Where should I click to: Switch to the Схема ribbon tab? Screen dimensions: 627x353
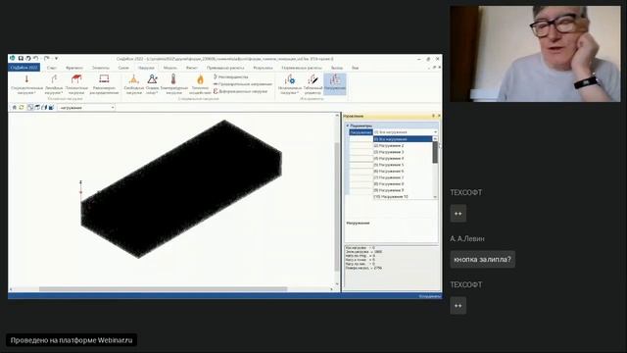click(x=123, y=68)
